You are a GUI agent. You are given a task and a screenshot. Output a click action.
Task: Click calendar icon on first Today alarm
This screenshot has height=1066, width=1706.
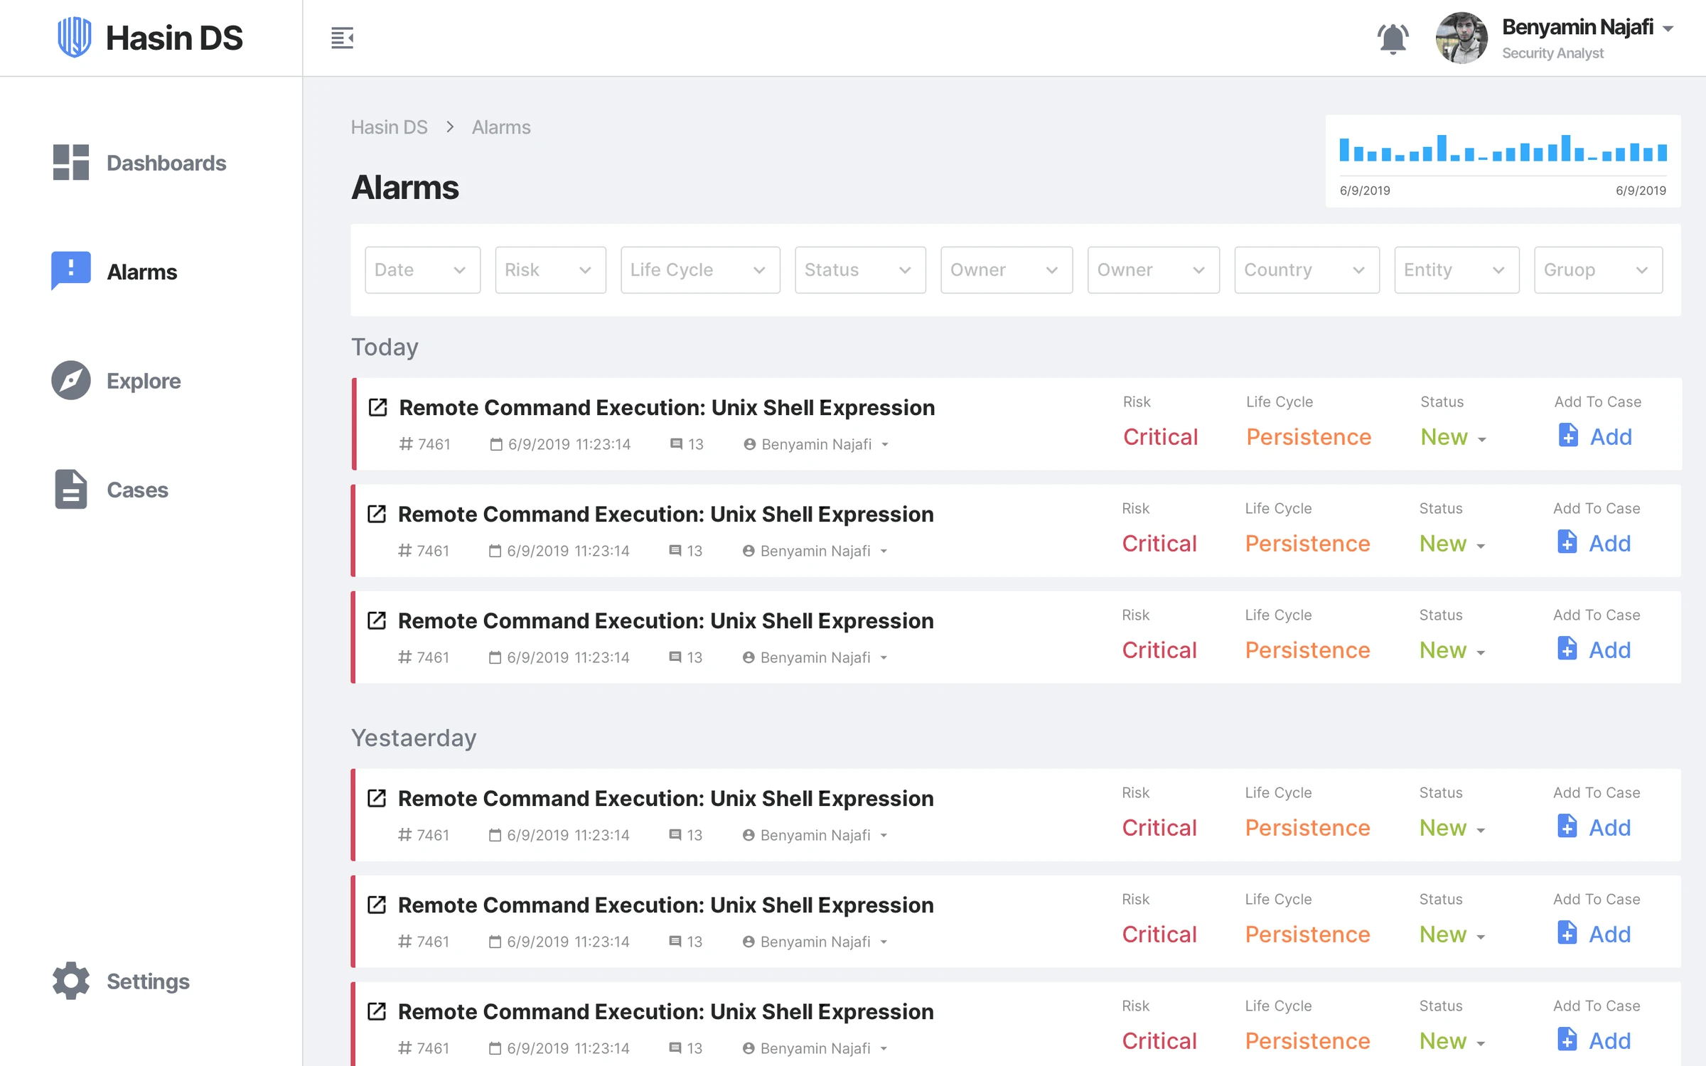[x=496, y=444]
